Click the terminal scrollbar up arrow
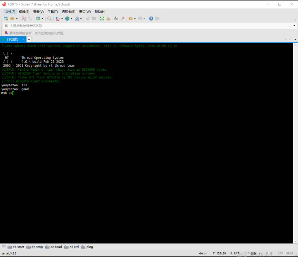 click(x=295, y=45)
